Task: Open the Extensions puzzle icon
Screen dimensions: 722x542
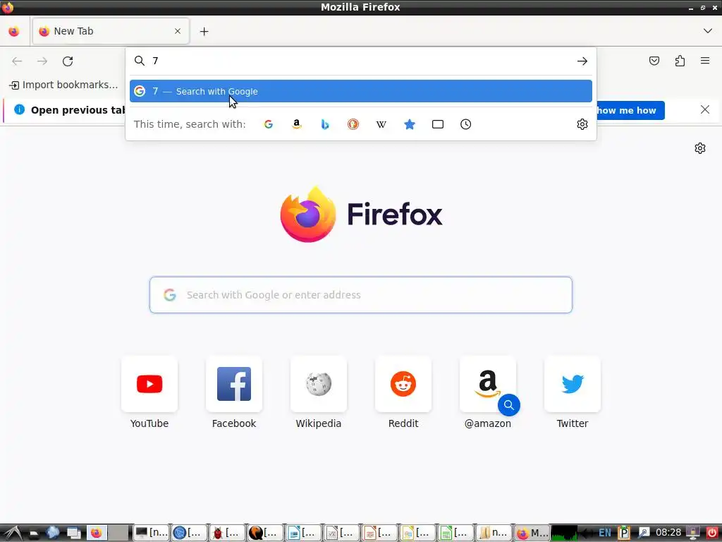Action: tap(680, 61)
